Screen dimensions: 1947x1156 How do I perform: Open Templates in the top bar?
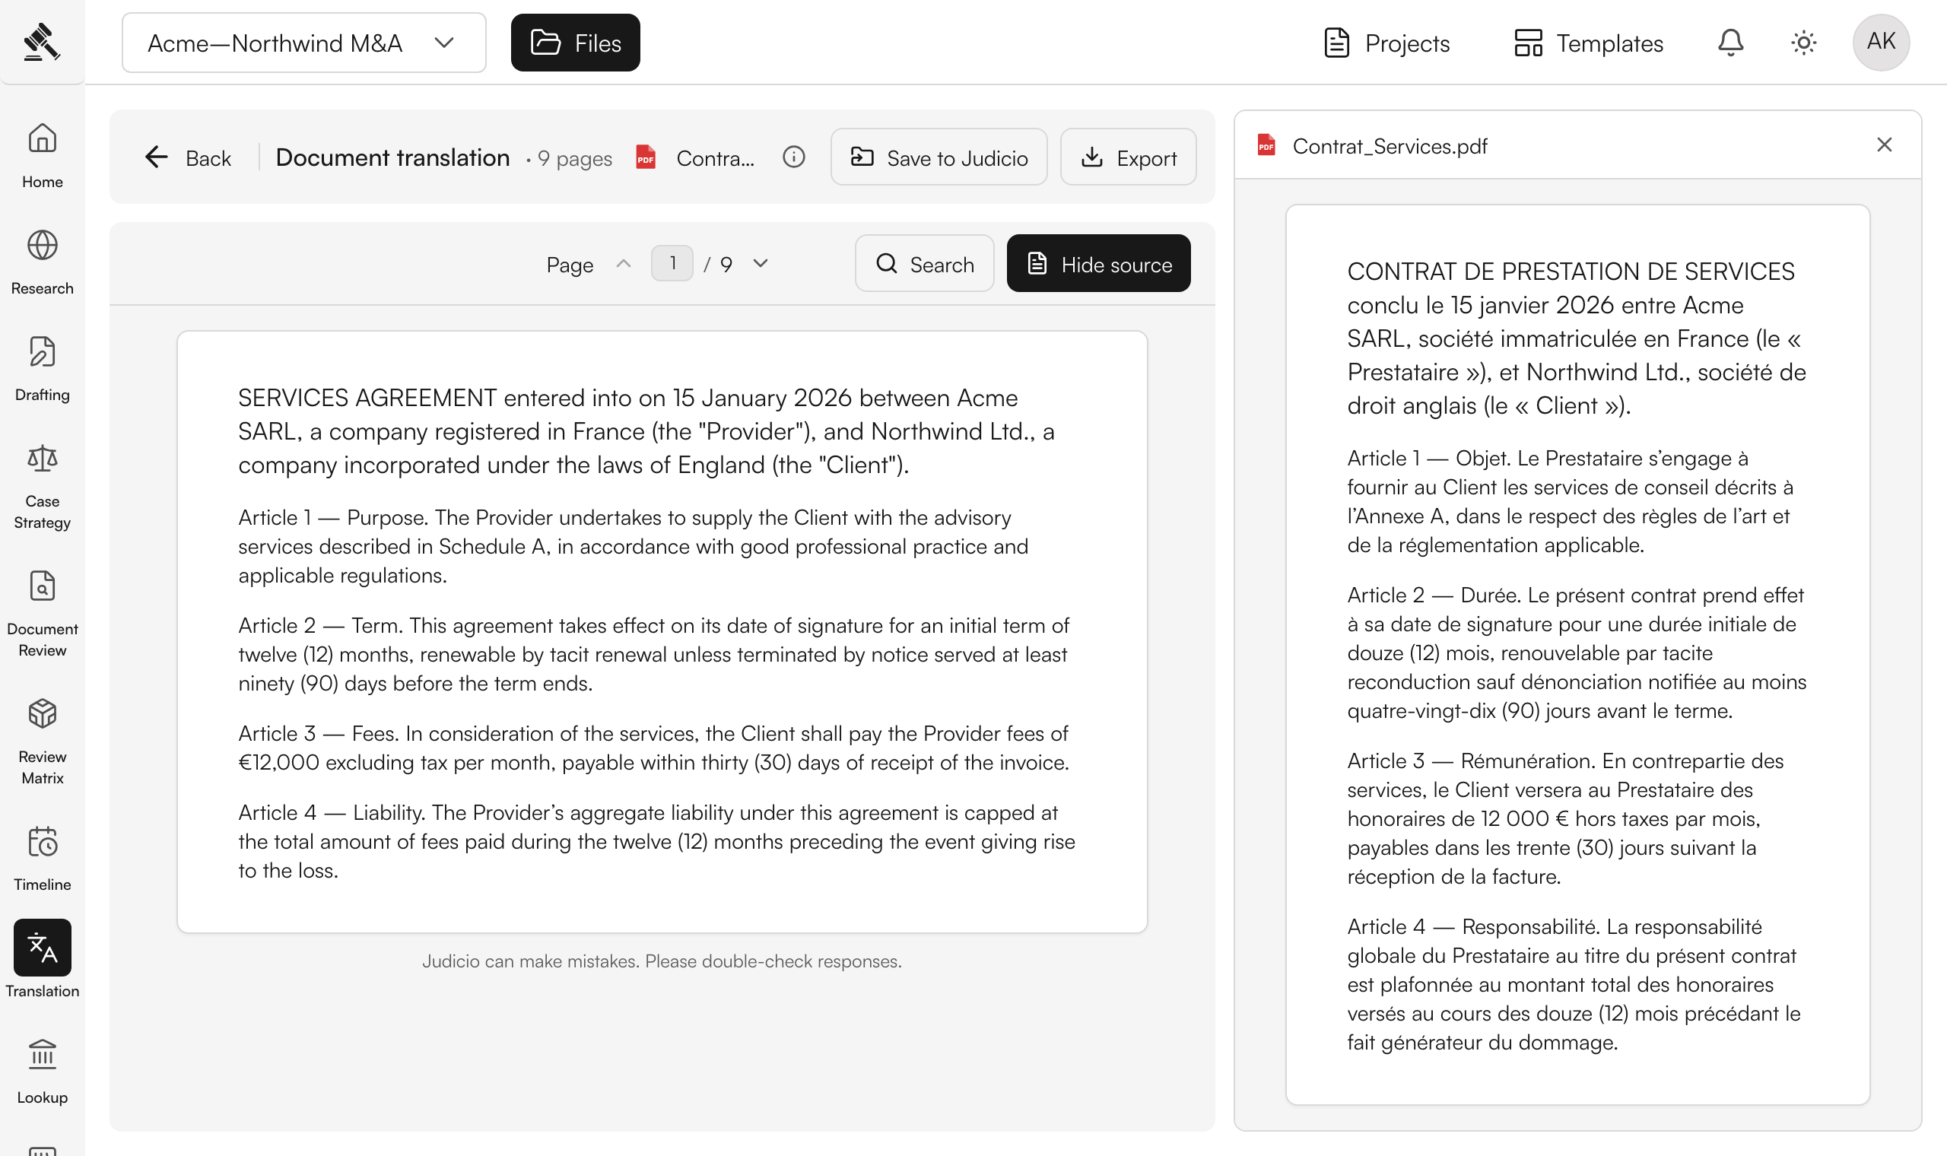pos(1588,43)
